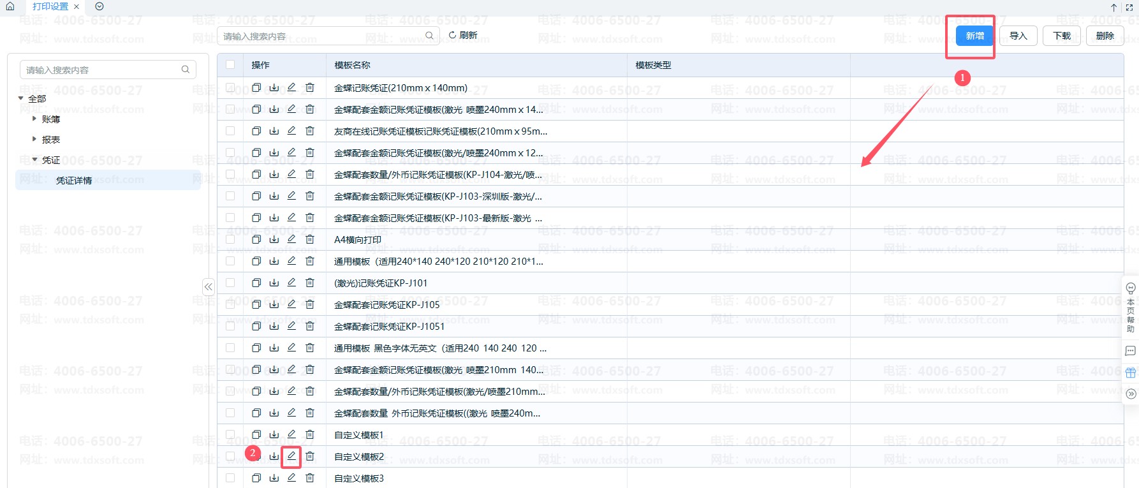Select 凭证详情 in the tree
Image resolution: width=1139 pixels, height=488 pixels.
pos(74,181)
